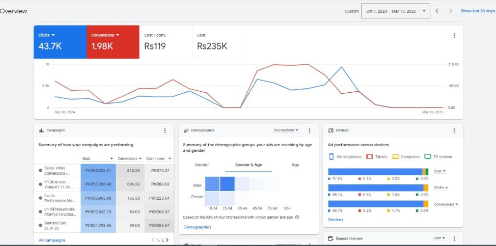Open the Devices card three-dot menu
The image size is (496, 246).
point(454,131)
